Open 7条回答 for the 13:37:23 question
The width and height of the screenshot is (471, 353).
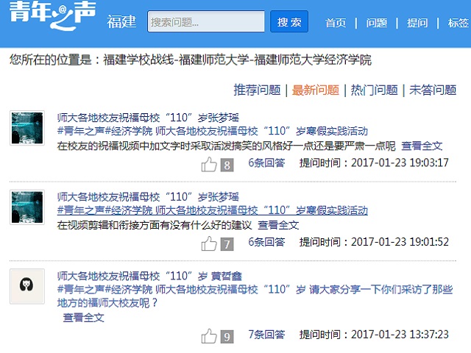point(266,335)
